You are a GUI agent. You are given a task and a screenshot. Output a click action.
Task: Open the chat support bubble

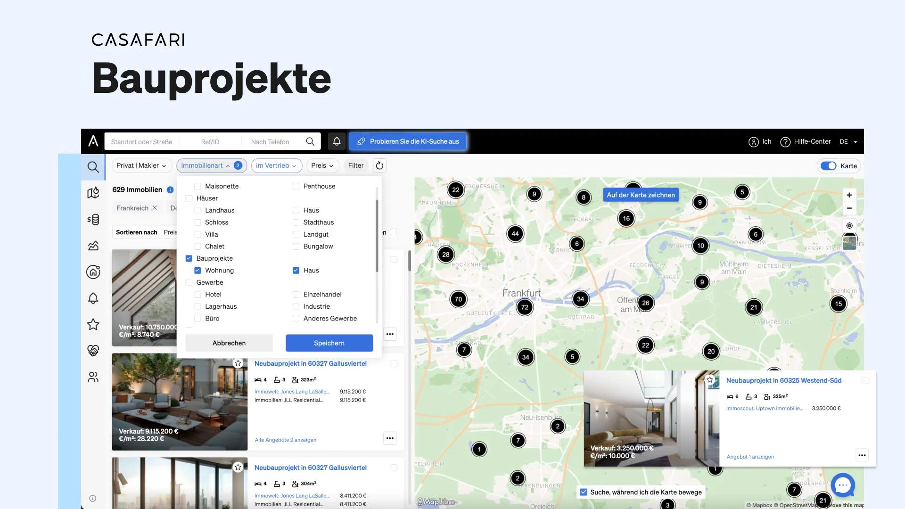843,485
